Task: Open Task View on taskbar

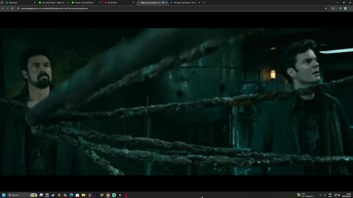Action: click(41, 195)
